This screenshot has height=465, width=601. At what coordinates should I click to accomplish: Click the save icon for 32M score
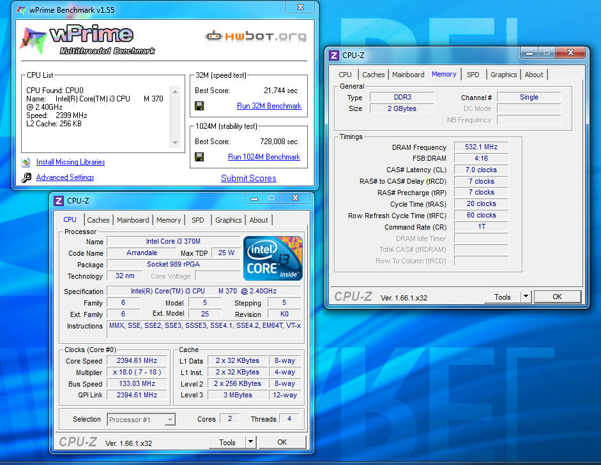point(199,106)
